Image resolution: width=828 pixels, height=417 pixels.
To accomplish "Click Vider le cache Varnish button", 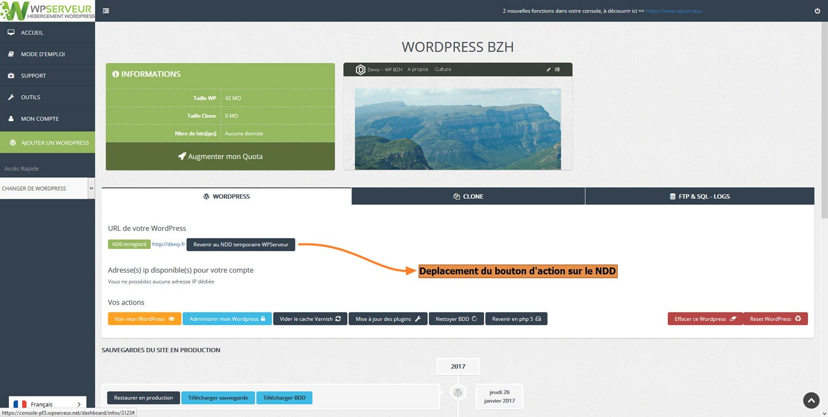I will pyautogui.click(x=310, y=319).
